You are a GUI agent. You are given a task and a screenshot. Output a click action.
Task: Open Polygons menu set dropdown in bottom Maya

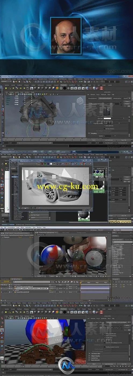pyautogui.click(x=6, y=305)
